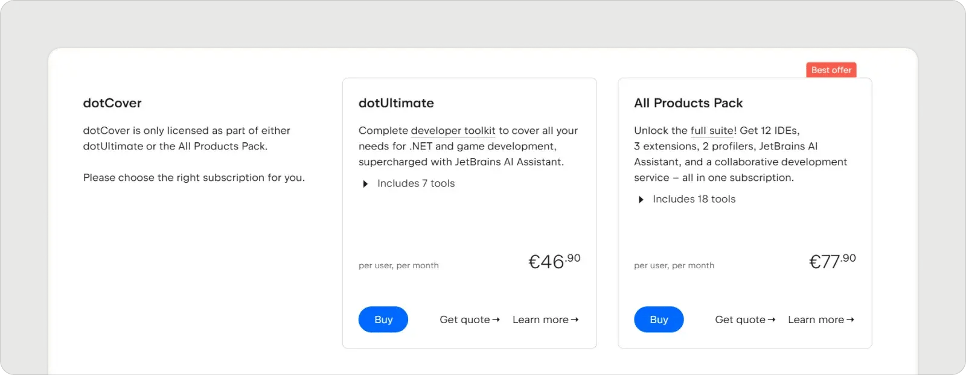Click the Best offer badge

pyautogui.click(x=831, y=69)
